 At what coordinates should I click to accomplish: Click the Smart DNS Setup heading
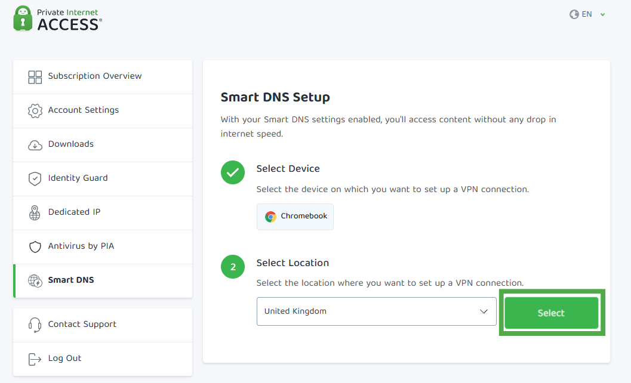click(275, 97)
